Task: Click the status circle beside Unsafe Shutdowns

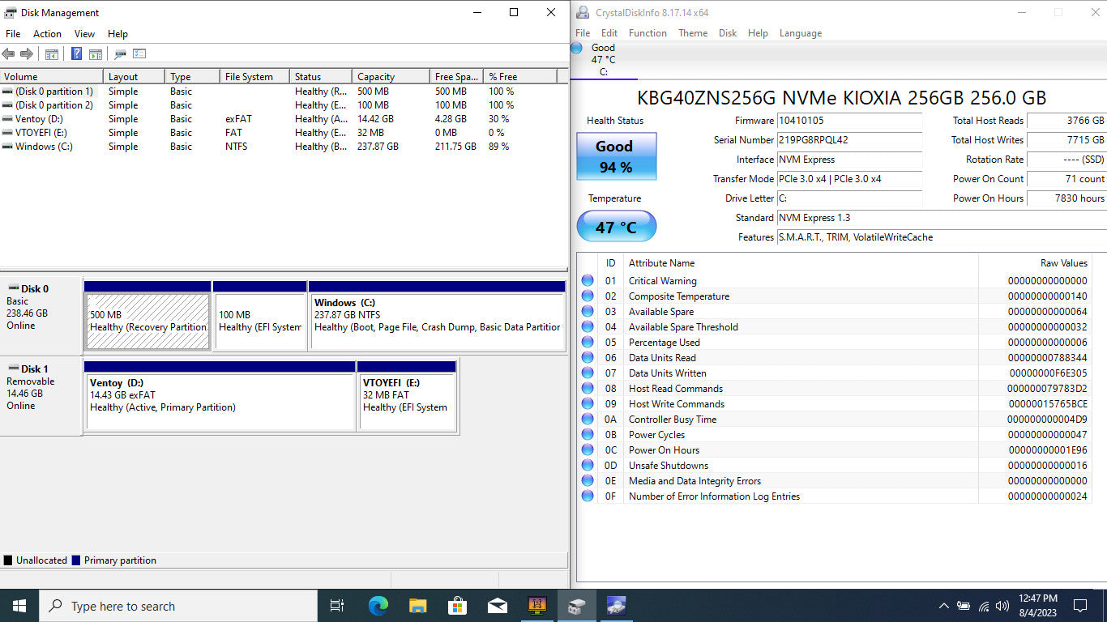Action: click(588, 466)
